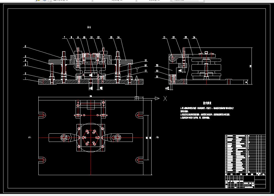The height and width of the screenshot is (196, 274).
Task: Pick part balloon number 17
Action: pyautogui.click(x=145, y=71)
